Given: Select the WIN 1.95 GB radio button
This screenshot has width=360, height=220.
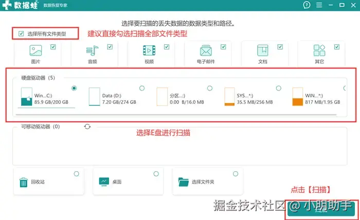Looking at the screenshot, I should click(x=345, y=88).
